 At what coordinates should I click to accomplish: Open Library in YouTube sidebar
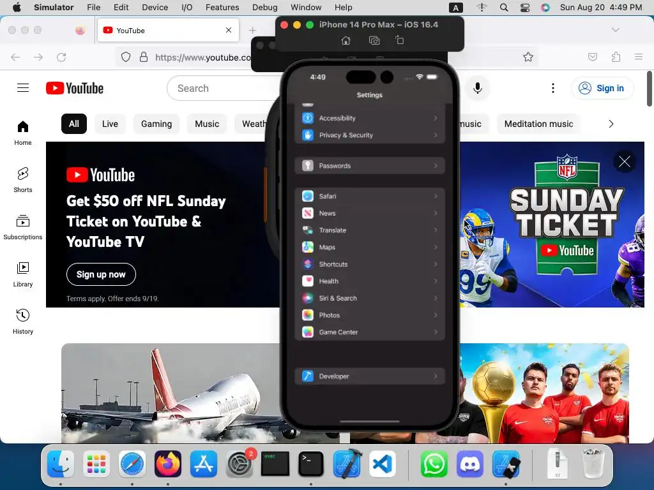23,274
